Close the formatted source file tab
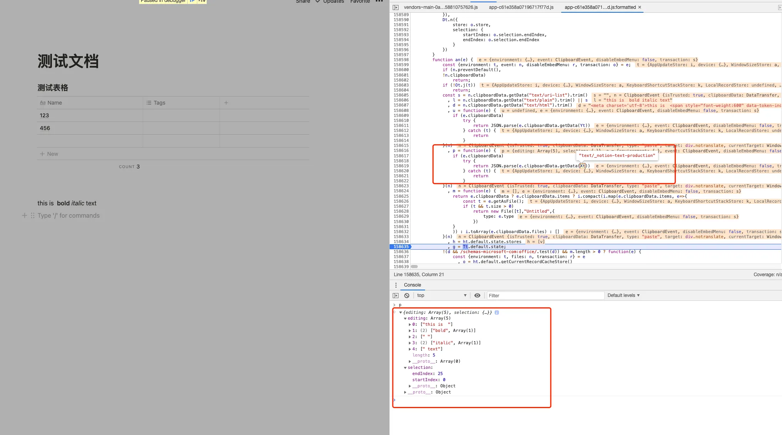The width and height of the screenshot is (782, 435). tap(640, 7)
